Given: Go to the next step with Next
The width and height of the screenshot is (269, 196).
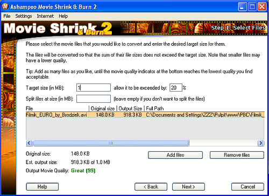Looking at the screenshot, I should (188, 187).
